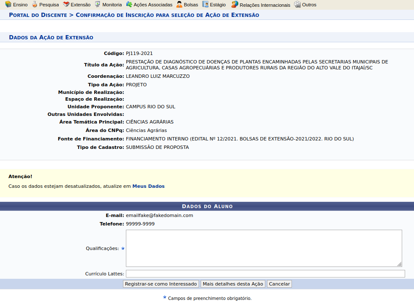The image size is (414, 305).
Task: Click the Ensino books icon
Action: (x=8, y=4)
